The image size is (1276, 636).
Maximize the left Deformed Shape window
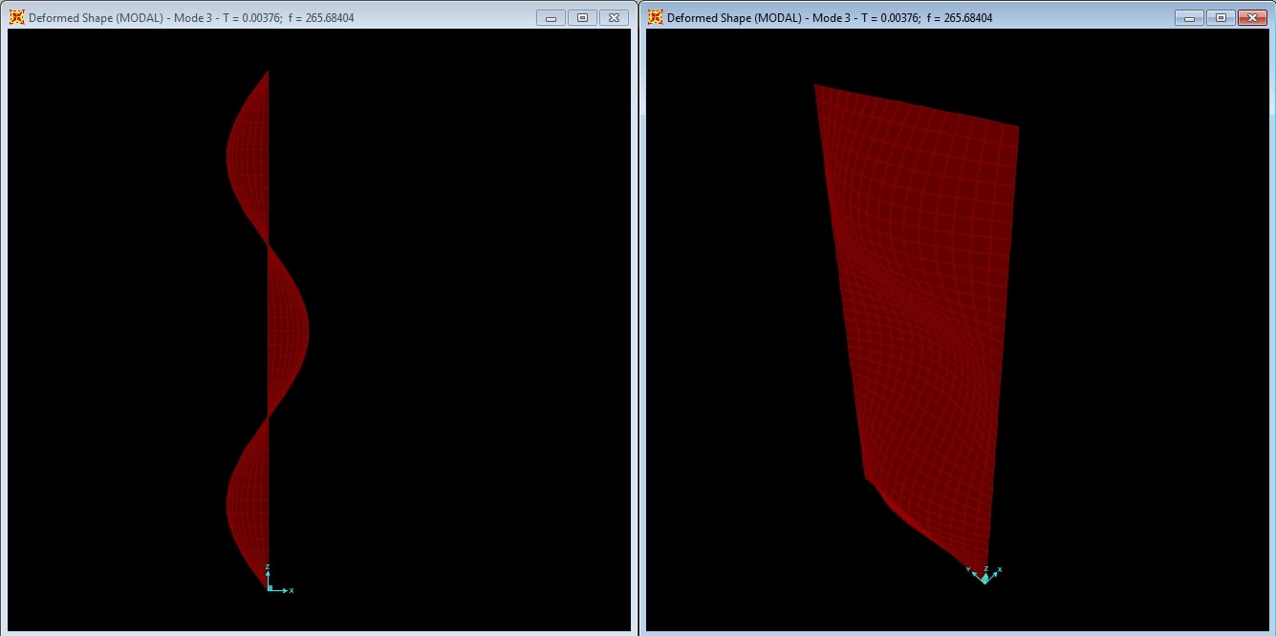point(582,17)
